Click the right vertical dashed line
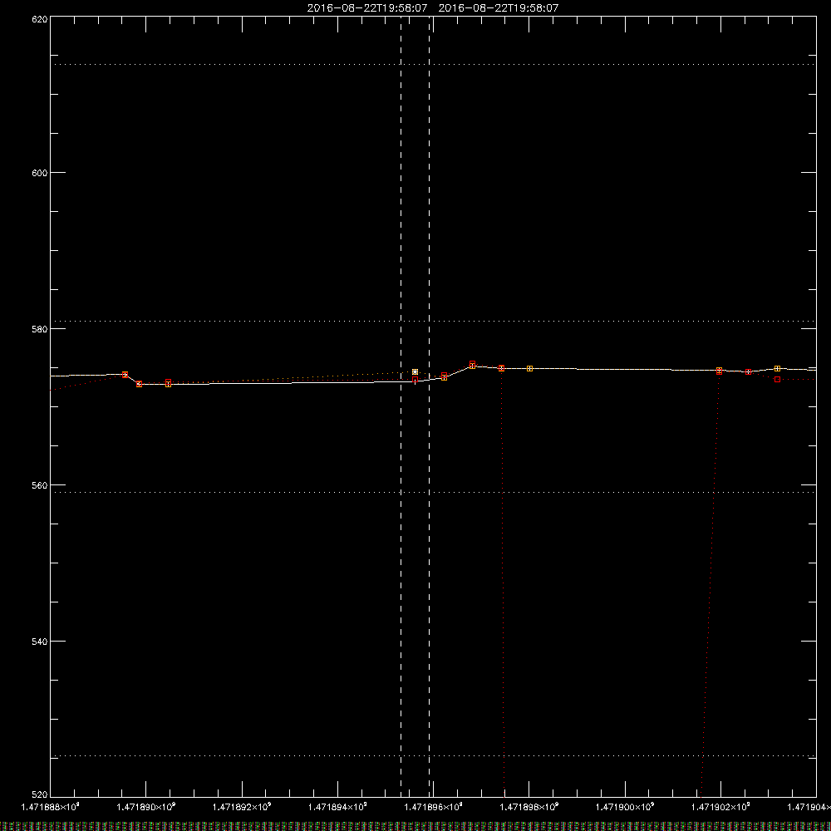Viewport: 831px width, 831px height. 429,406
